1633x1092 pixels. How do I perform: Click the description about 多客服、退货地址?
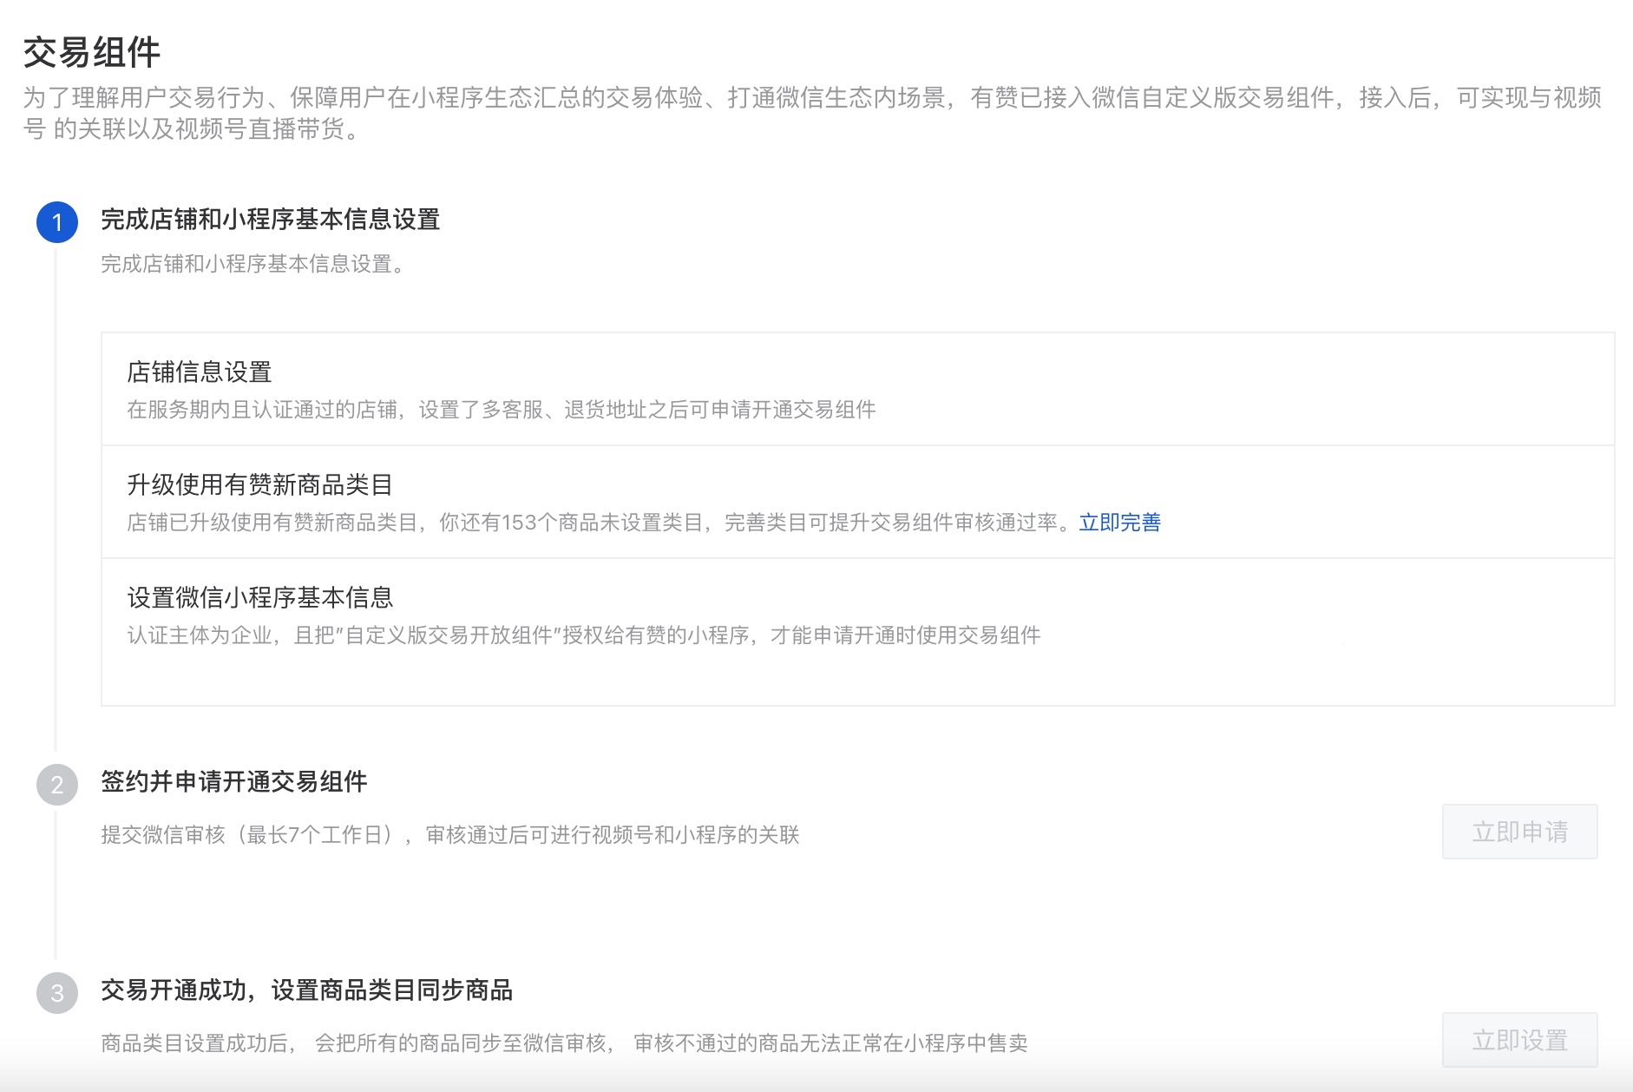502,410
